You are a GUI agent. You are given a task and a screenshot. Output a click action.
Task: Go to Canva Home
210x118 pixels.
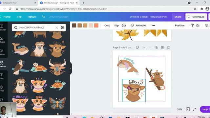[7, 17]
